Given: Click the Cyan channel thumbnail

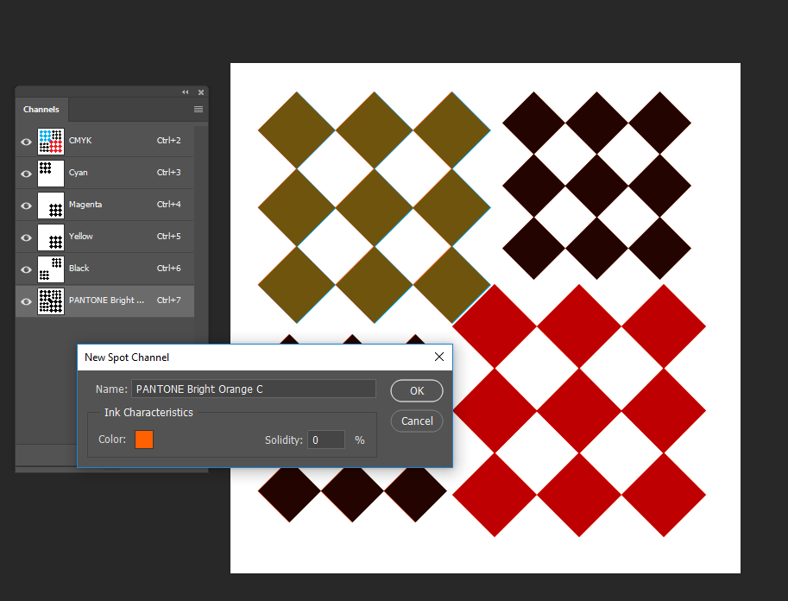Looking at the screenshot, I should (51, 173).
